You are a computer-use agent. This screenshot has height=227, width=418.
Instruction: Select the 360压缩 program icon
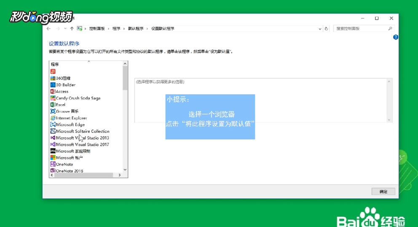point(53,78)
